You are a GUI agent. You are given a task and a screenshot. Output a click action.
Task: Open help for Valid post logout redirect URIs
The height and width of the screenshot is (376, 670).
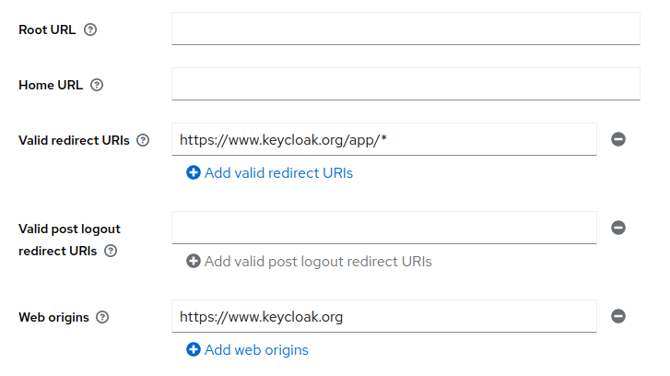point(111,251)
